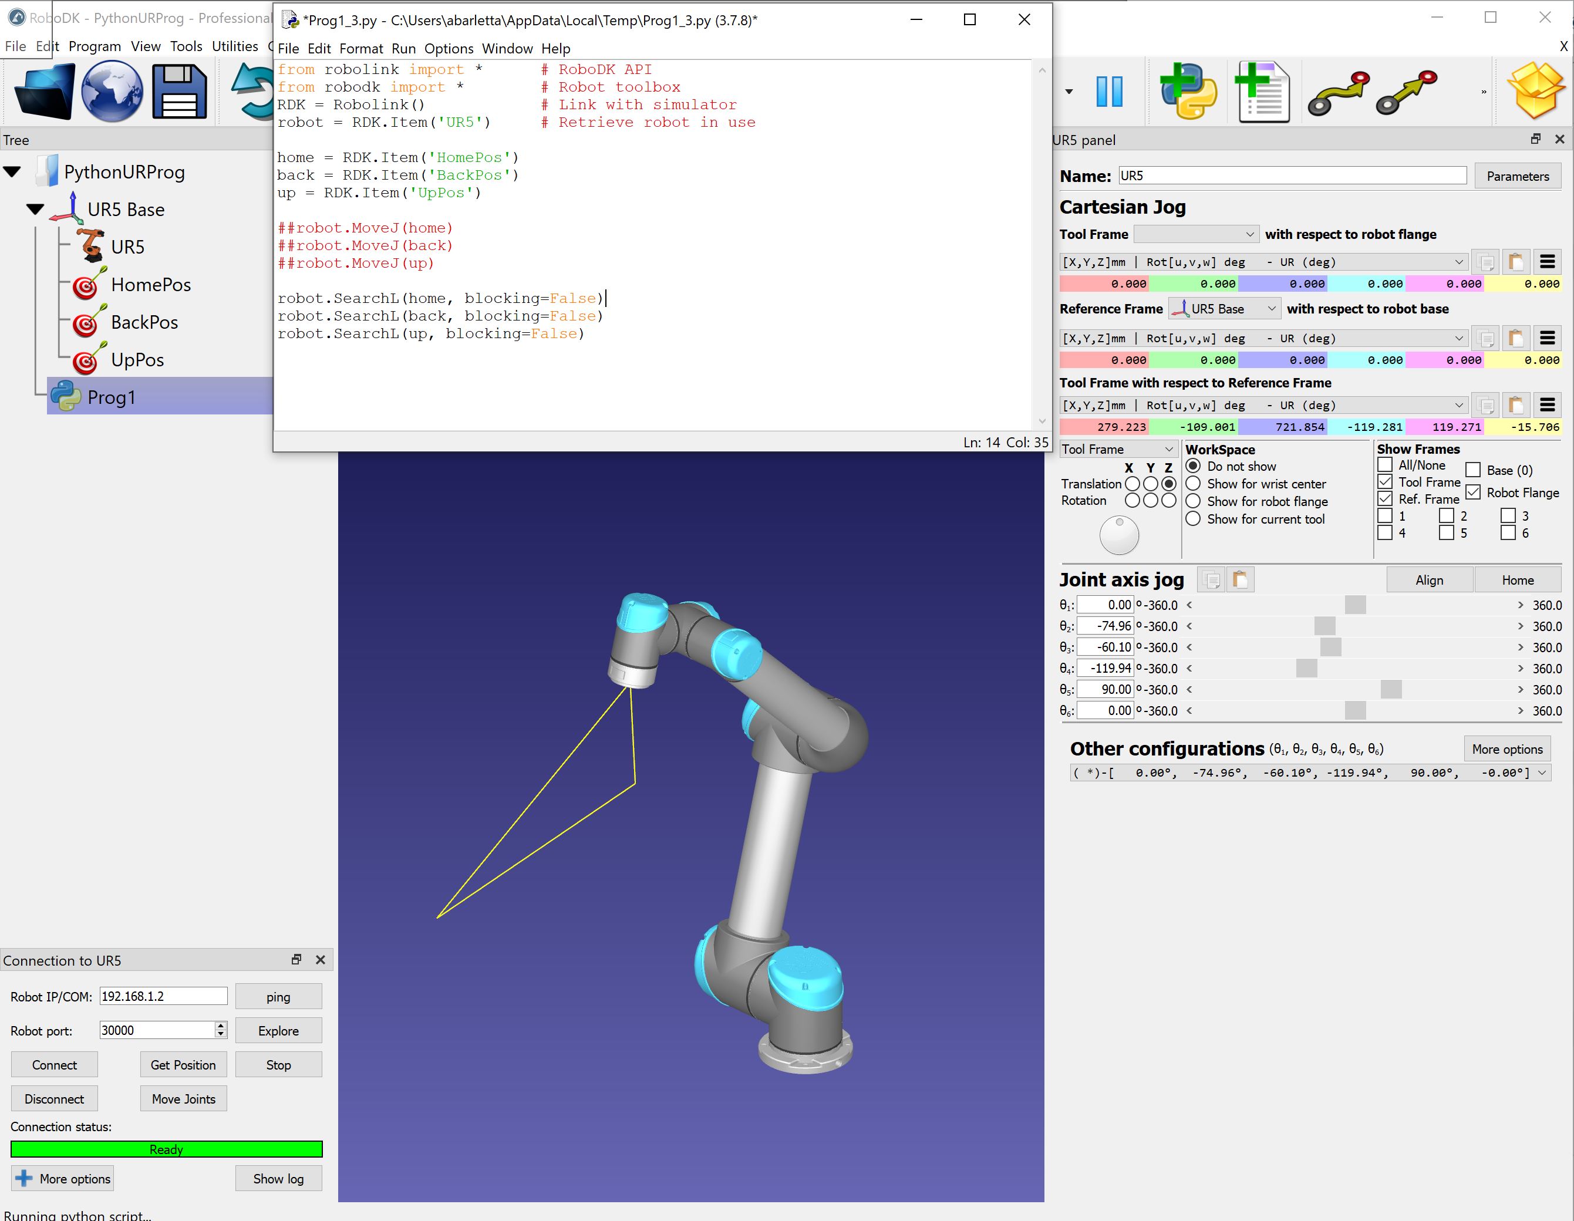Select the Prog1 Python program in tree
Image resolution: width=1574 pixels, height=1221 pixels.
point(111,397)
